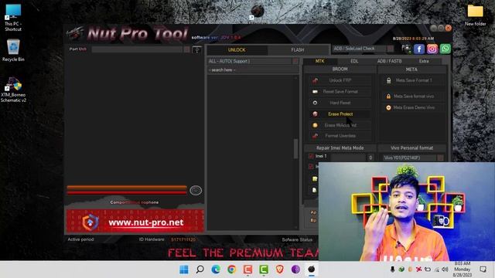Open the taskbar clock showing 8:03 AM
The width and height of the screenshot is (495, 278).
pyautogui.click(x=463, y=270)
